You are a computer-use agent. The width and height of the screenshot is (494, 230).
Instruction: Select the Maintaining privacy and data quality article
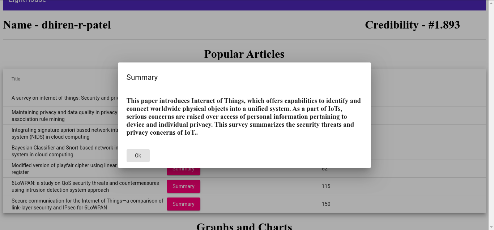(58, 116)
